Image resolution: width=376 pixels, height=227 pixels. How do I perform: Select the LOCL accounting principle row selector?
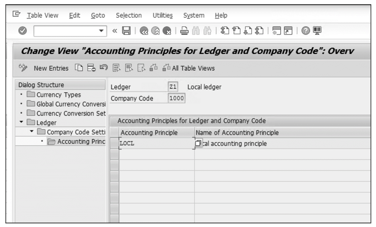tap(114, 143)
